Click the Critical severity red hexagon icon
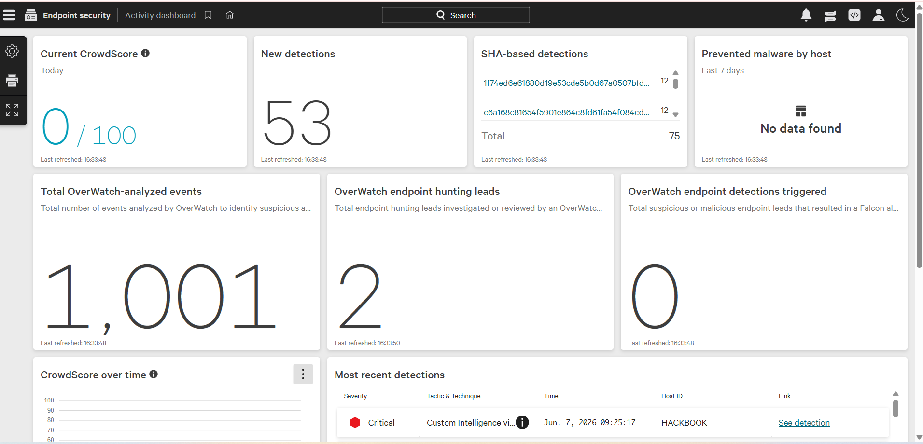Viewport: 923px width, 444px height. (x=355, y=423)
